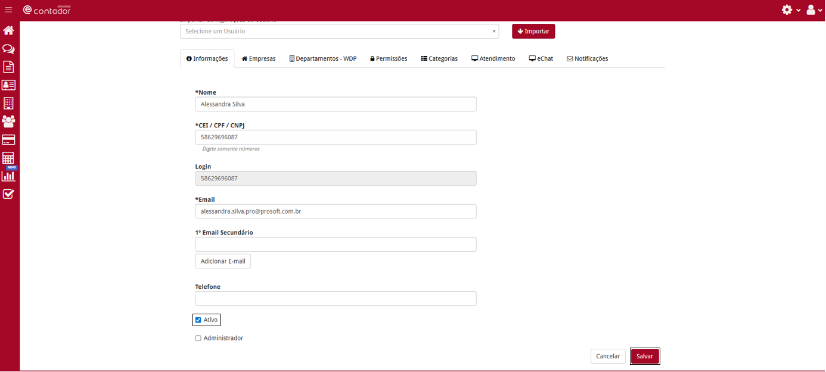Switch to the Empresas tab
Screen dimensions: 826x372
tap(259, 58)
